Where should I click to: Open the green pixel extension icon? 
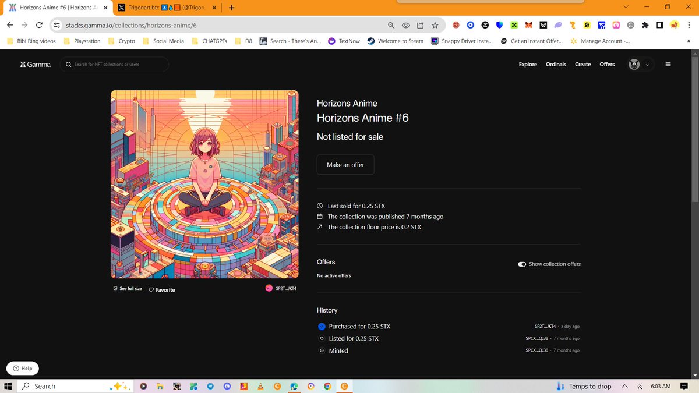pyautogui.click(x=514, y=25)
